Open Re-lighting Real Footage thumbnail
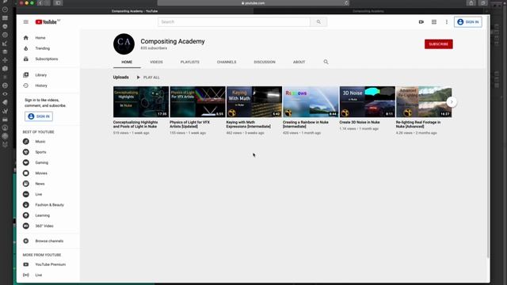 point(424,101)
